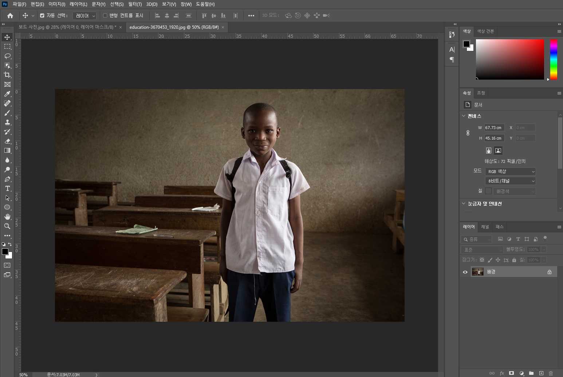Select the Dodge tool

point(7,169)
